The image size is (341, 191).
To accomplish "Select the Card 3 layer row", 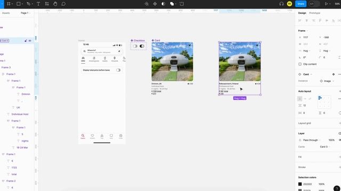I will (x=17, y=40).
